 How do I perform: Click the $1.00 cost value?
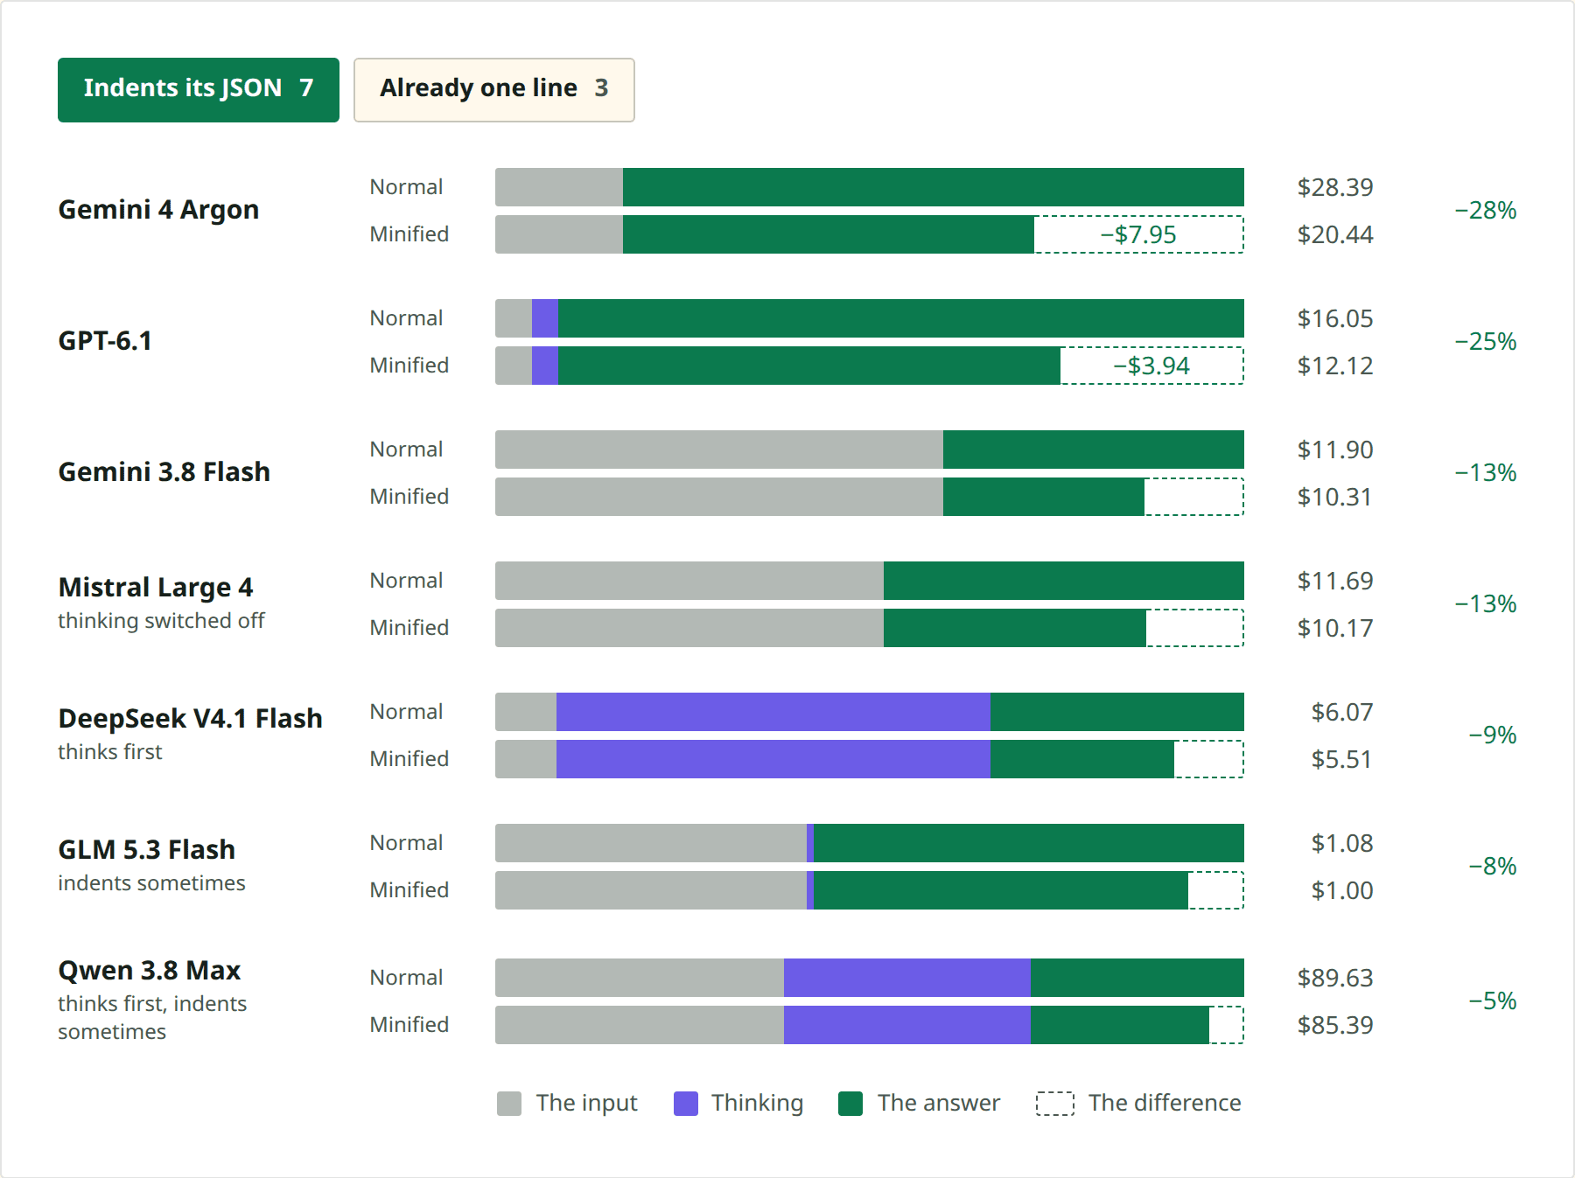[x=1342, y=890]
